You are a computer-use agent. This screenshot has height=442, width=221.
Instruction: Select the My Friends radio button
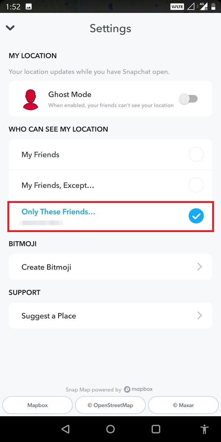point(196,154)
